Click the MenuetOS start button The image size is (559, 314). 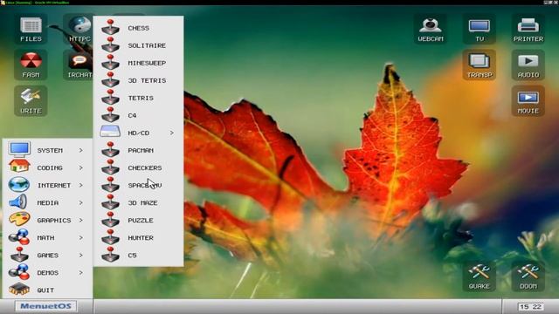tap(45, 306)
